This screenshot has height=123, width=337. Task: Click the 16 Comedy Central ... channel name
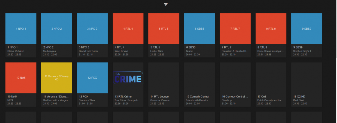click(x=235, y=96)
